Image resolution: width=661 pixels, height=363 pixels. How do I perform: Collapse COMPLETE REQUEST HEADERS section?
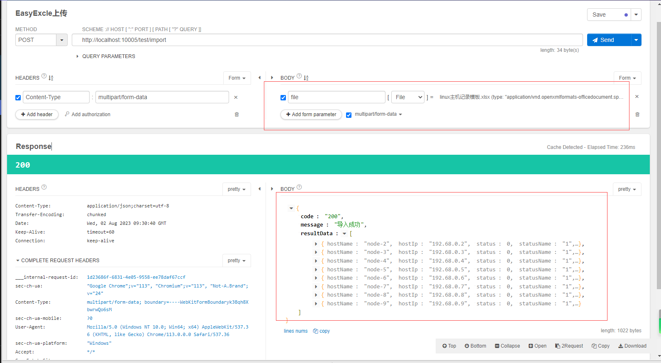58,261
